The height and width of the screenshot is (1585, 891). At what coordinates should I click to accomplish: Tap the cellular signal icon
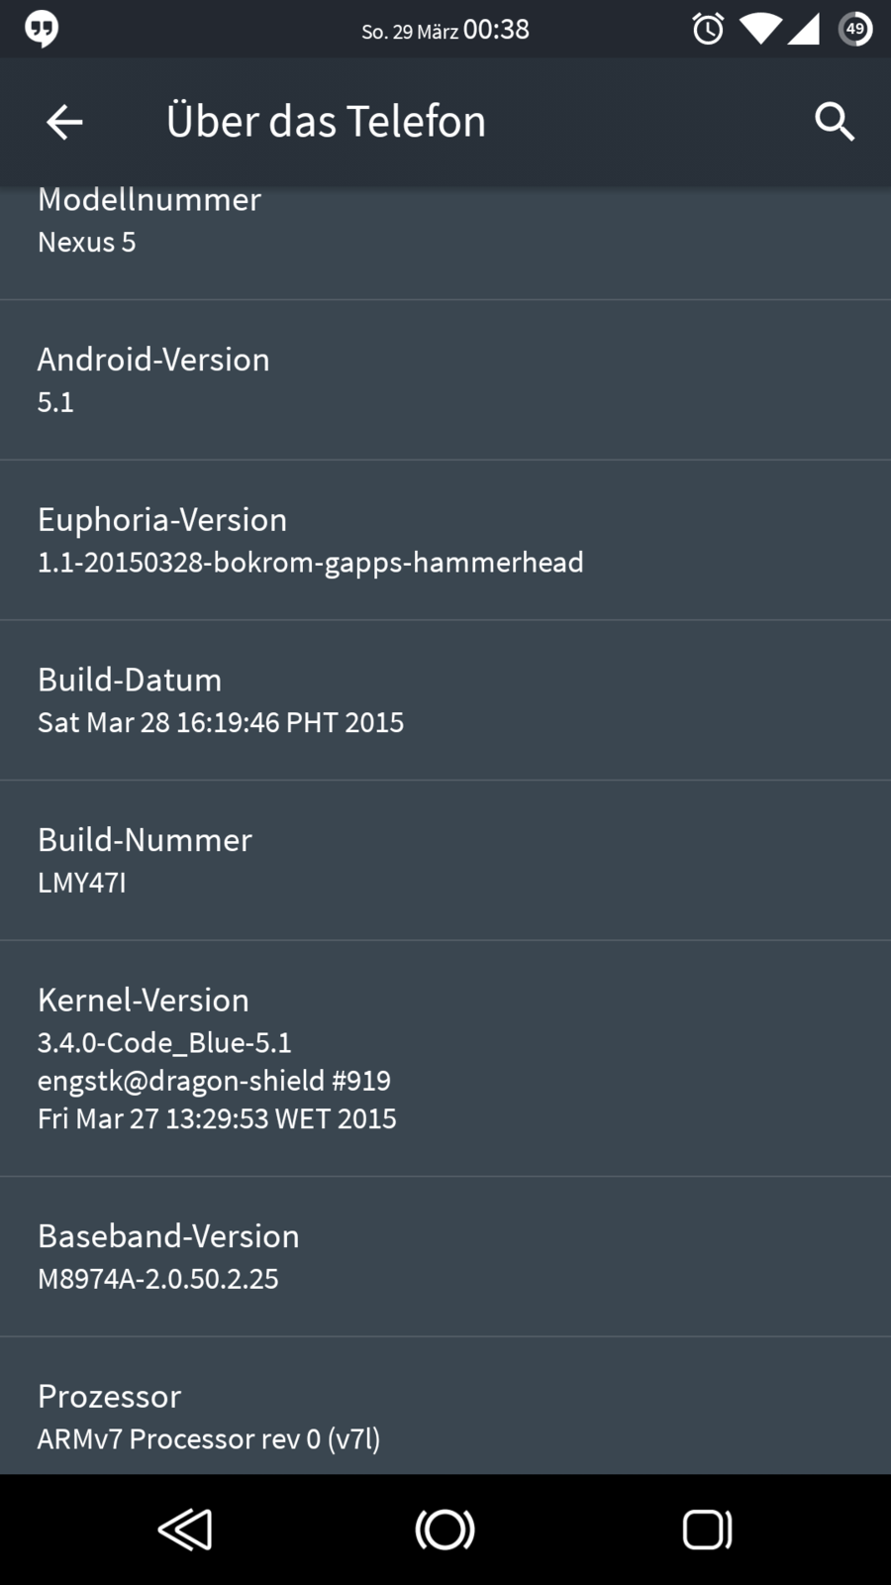pyautogui.click(x=803, y=30)
